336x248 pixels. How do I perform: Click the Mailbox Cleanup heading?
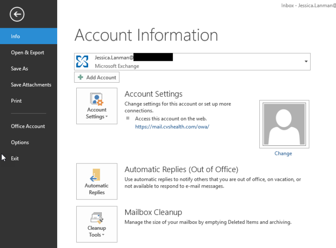coord(153,212)
